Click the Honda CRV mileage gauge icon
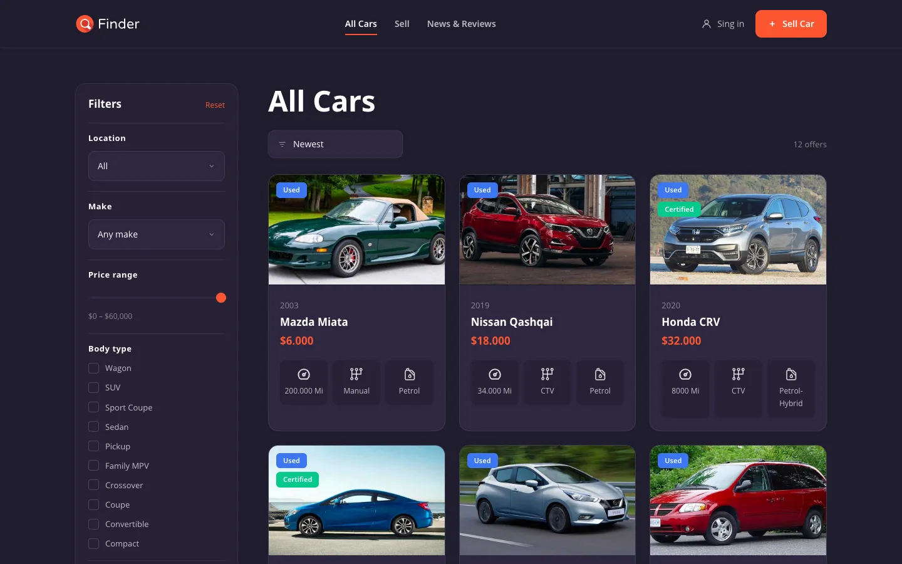Image resolution: width=902 pixels, height=564 pixels. (685, 374)
